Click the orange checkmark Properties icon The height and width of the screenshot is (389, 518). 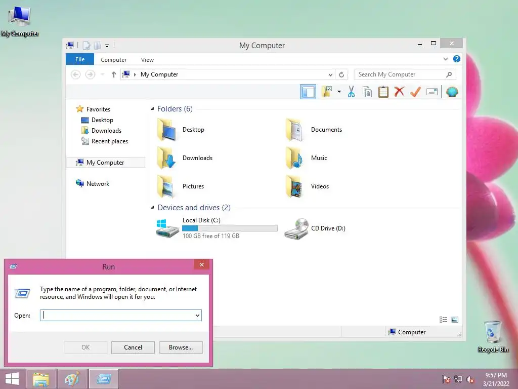pyautogui.click(x=415, y=92)
